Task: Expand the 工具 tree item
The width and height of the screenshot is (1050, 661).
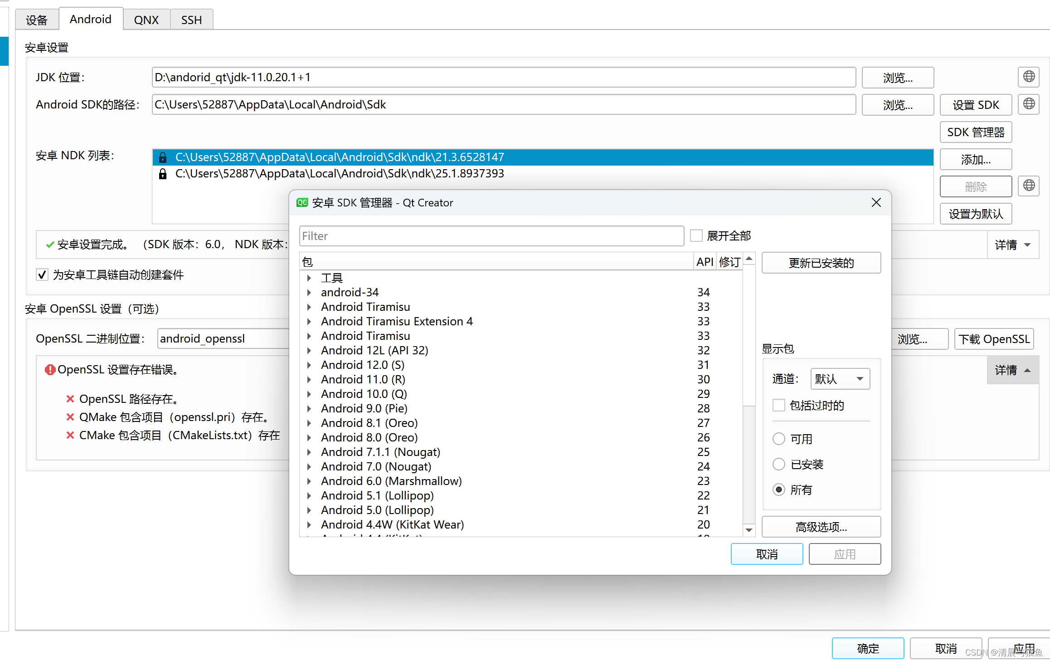Action: point(309,278)
